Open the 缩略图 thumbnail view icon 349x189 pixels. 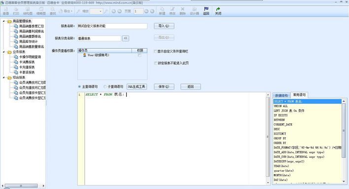tap(41, 9)
